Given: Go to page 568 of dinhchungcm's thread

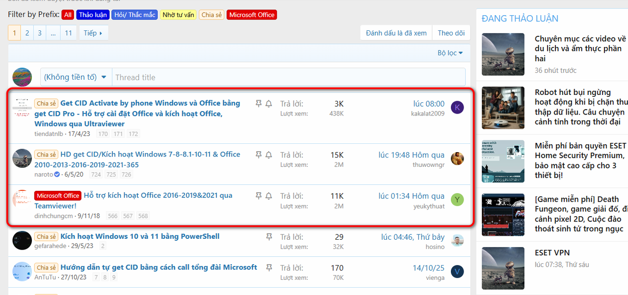Looking at the screenshot, I should pyautogui.click(x=142, y=216).
